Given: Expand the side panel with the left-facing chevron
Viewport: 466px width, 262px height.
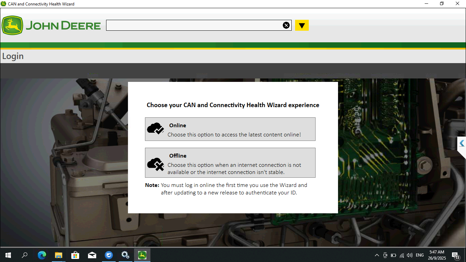Looking at the screenshot, I should [462, 143].
